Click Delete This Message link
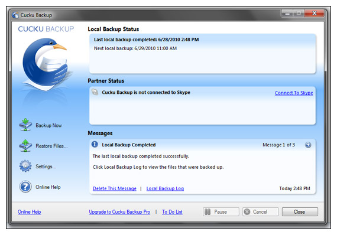Screen dimensions: 337x235 pos(115,188)
